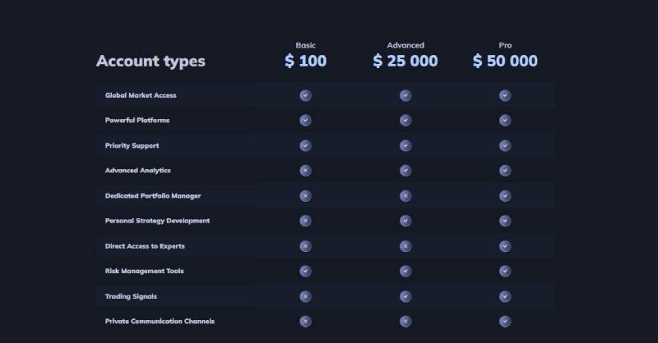The width and height of the screenshot is (658, 343).
Task: Click the Dedicated Portfolio Manager label
Action: pyautogui.click(x=153, y=196)
